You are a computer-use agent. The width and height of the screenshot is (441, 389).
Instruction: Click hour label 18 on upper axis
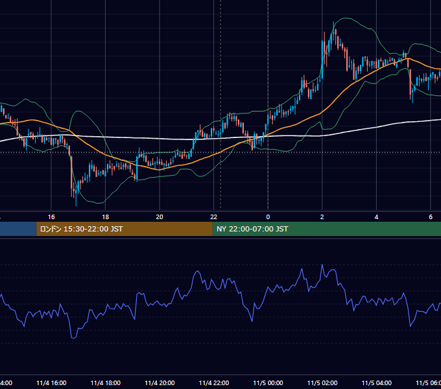(x=106, y=217)
